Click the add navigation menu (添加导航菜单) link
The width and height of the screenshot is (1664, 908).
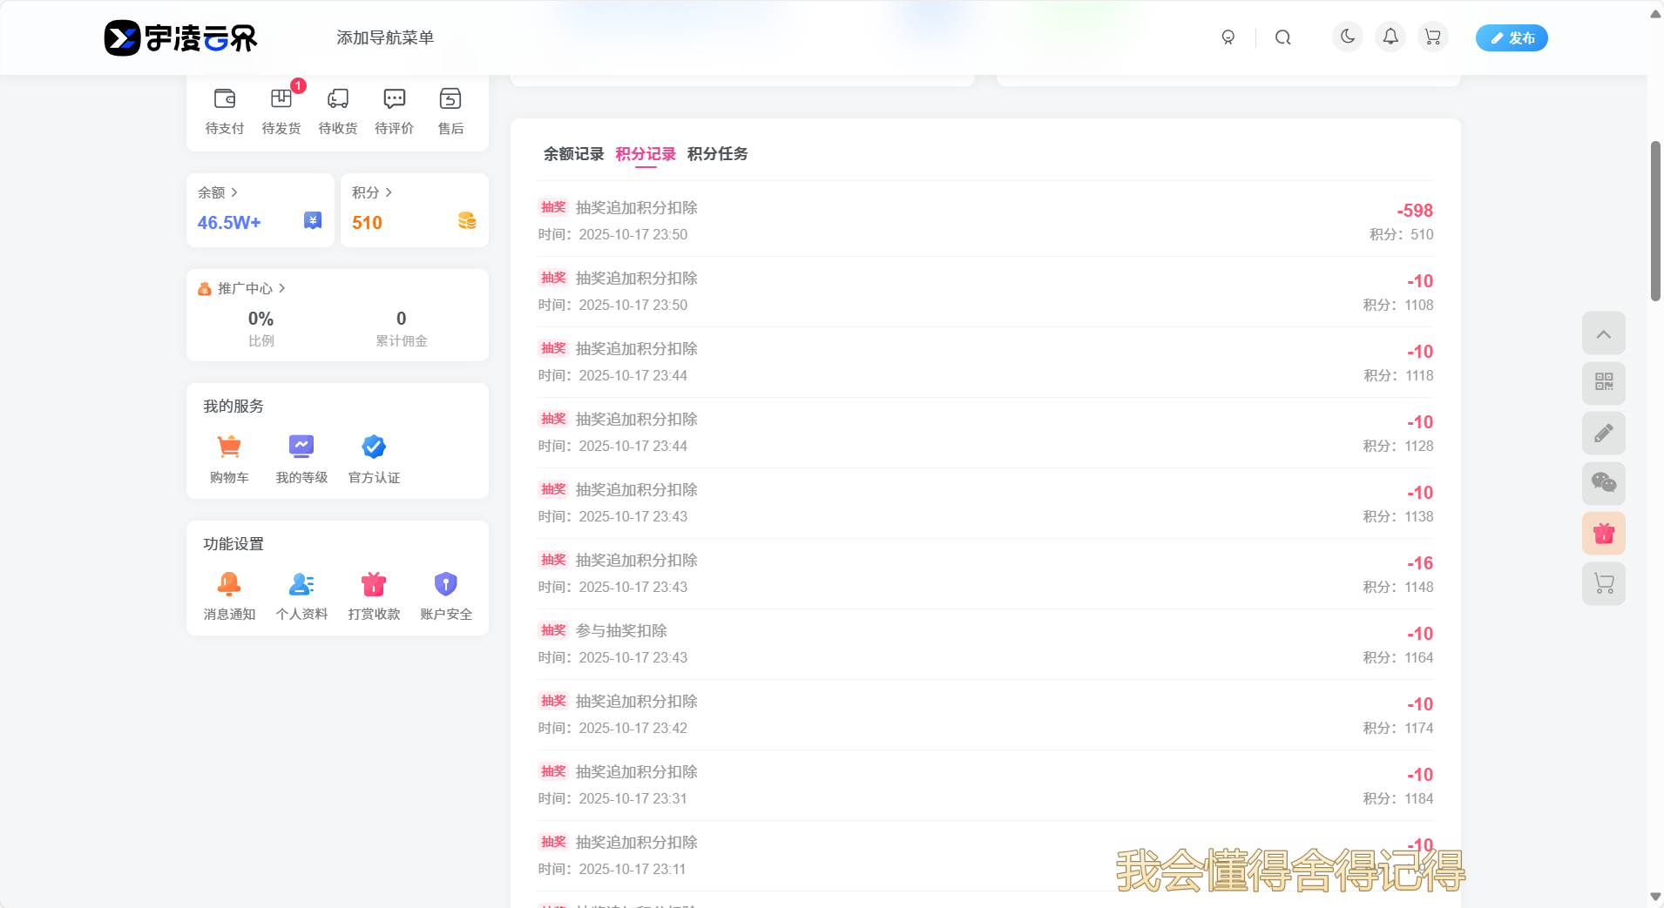click(x=385, y=38)
